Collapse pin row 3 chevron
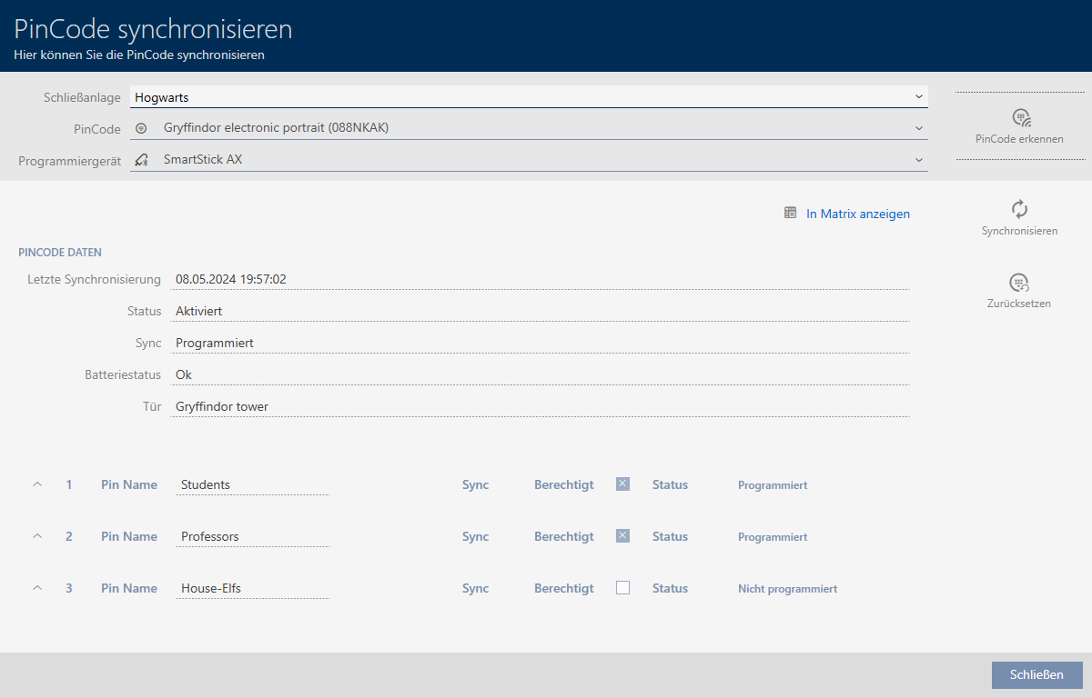Viewport: 1092px width, 698px height. [x=37, y=588]
